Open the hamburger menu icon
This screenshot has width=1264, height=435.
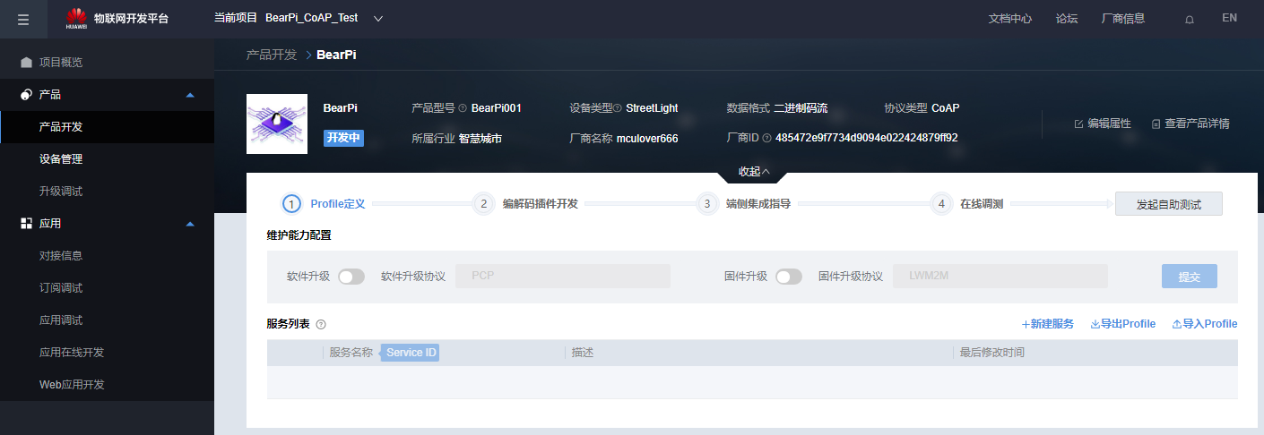(23, 19)
